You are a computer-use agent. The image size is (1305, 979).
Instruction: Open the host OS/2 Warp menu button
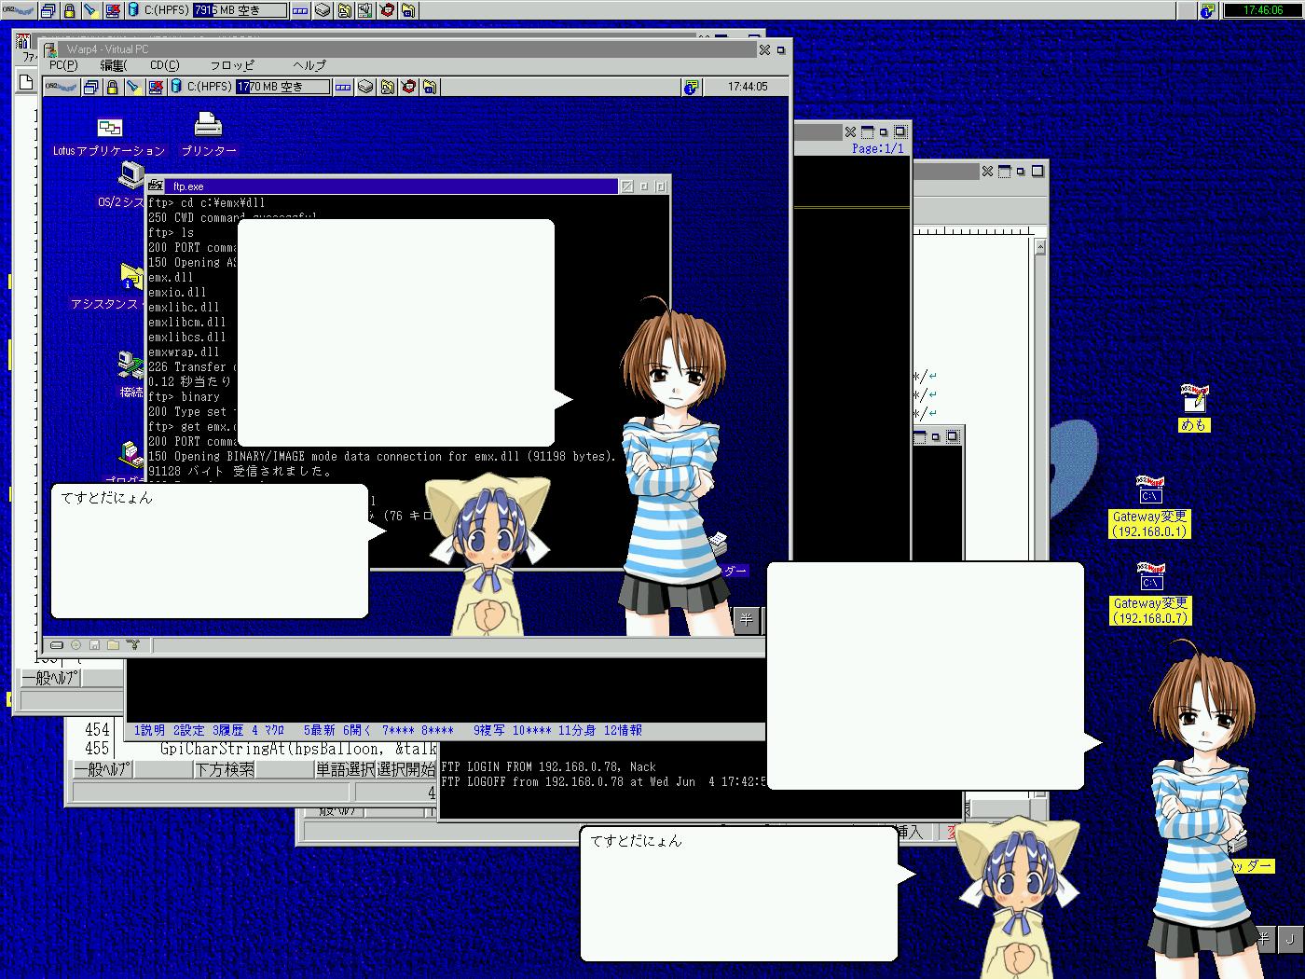19,10
